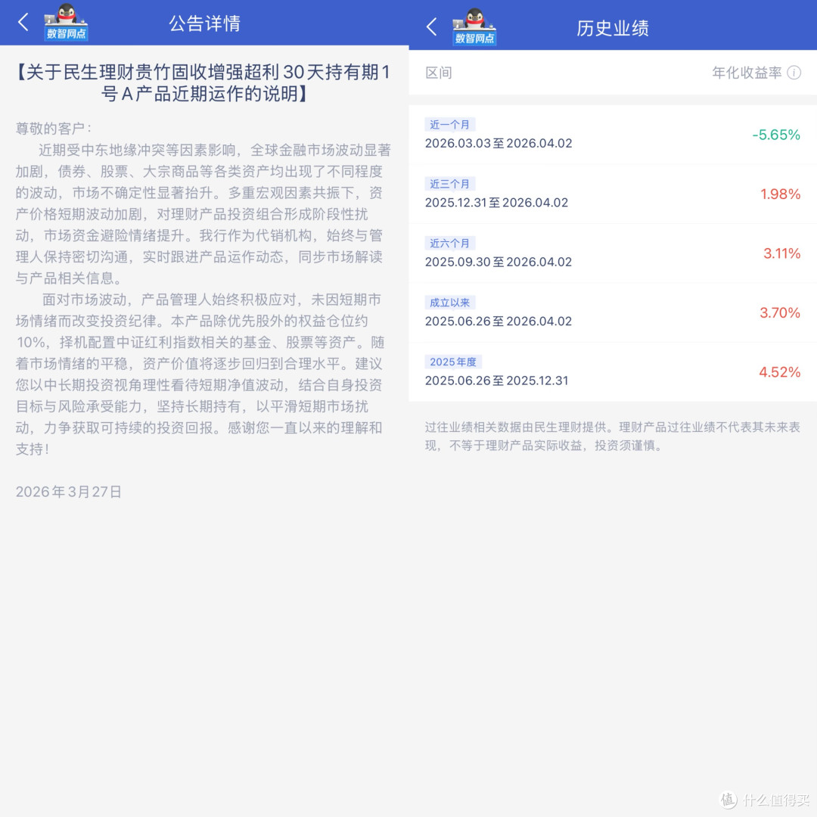Viewport: 817px width, 817px height.
Task: Tap the 尊敬的客户 greeting line
Action: pyautogui.click(x=53, y=128)
